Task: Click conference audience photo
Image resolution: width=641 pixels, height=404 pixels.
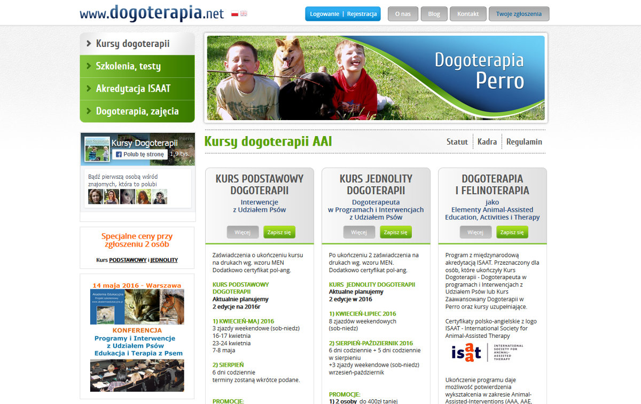Action: tap(137, 376)
